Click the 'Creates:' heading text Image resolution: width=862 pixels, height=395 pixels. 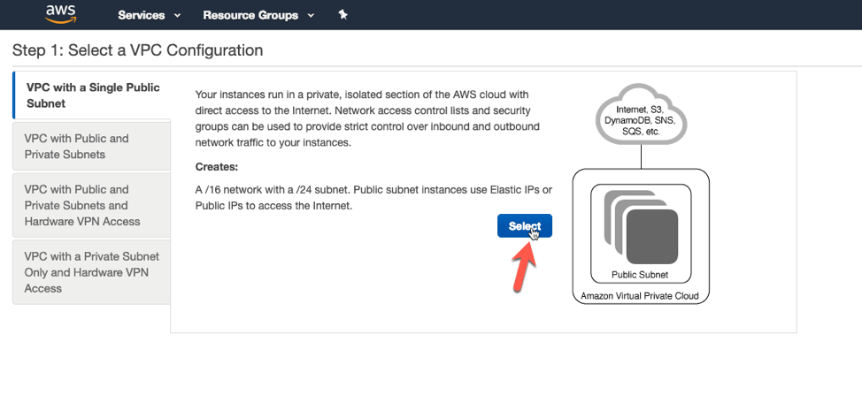pos(217,167)
